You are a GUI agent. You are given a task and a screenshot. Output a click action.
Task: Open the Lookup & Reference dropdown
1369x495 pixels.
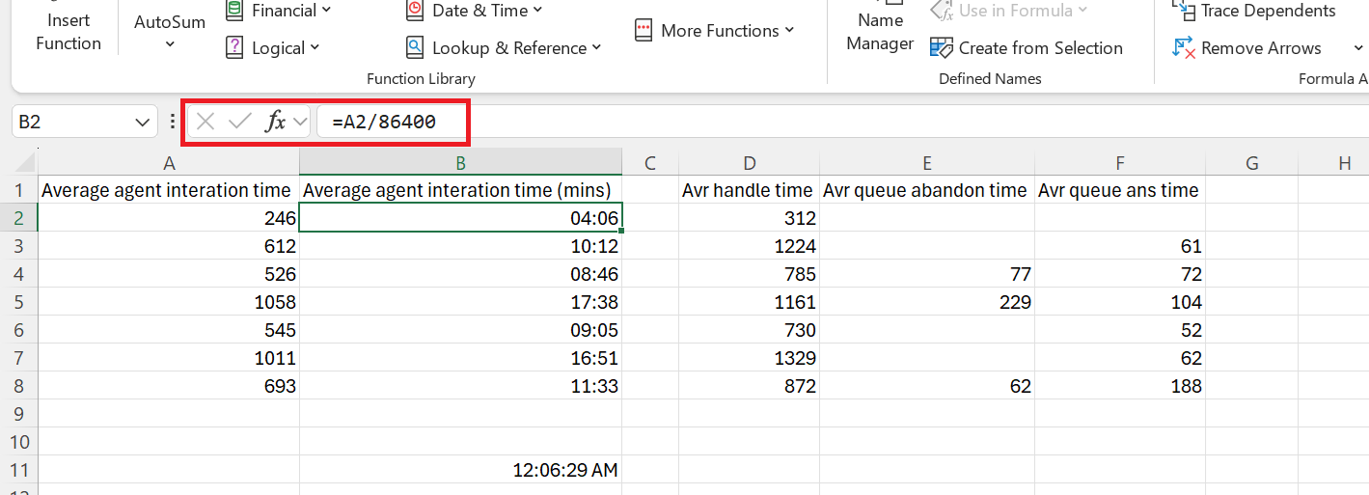504,48
